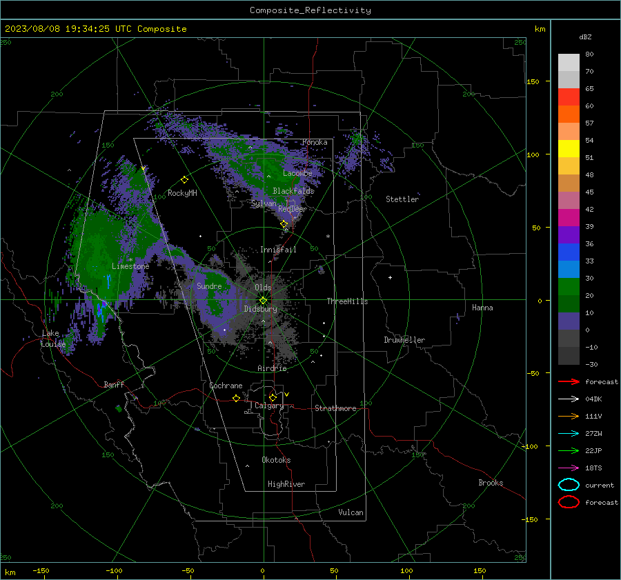
Task: Click the yellow diamond marker under Cochrane
Action: pyautogui.click(x=236, y=398)
